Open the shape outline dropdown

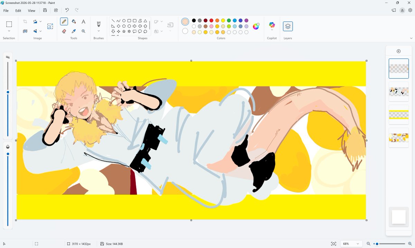(162, 22)
